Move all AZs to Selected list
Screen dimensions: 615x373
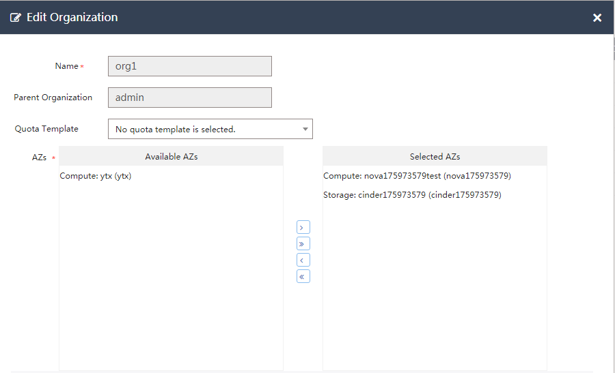pyautogui.click(x=303, y=243)
